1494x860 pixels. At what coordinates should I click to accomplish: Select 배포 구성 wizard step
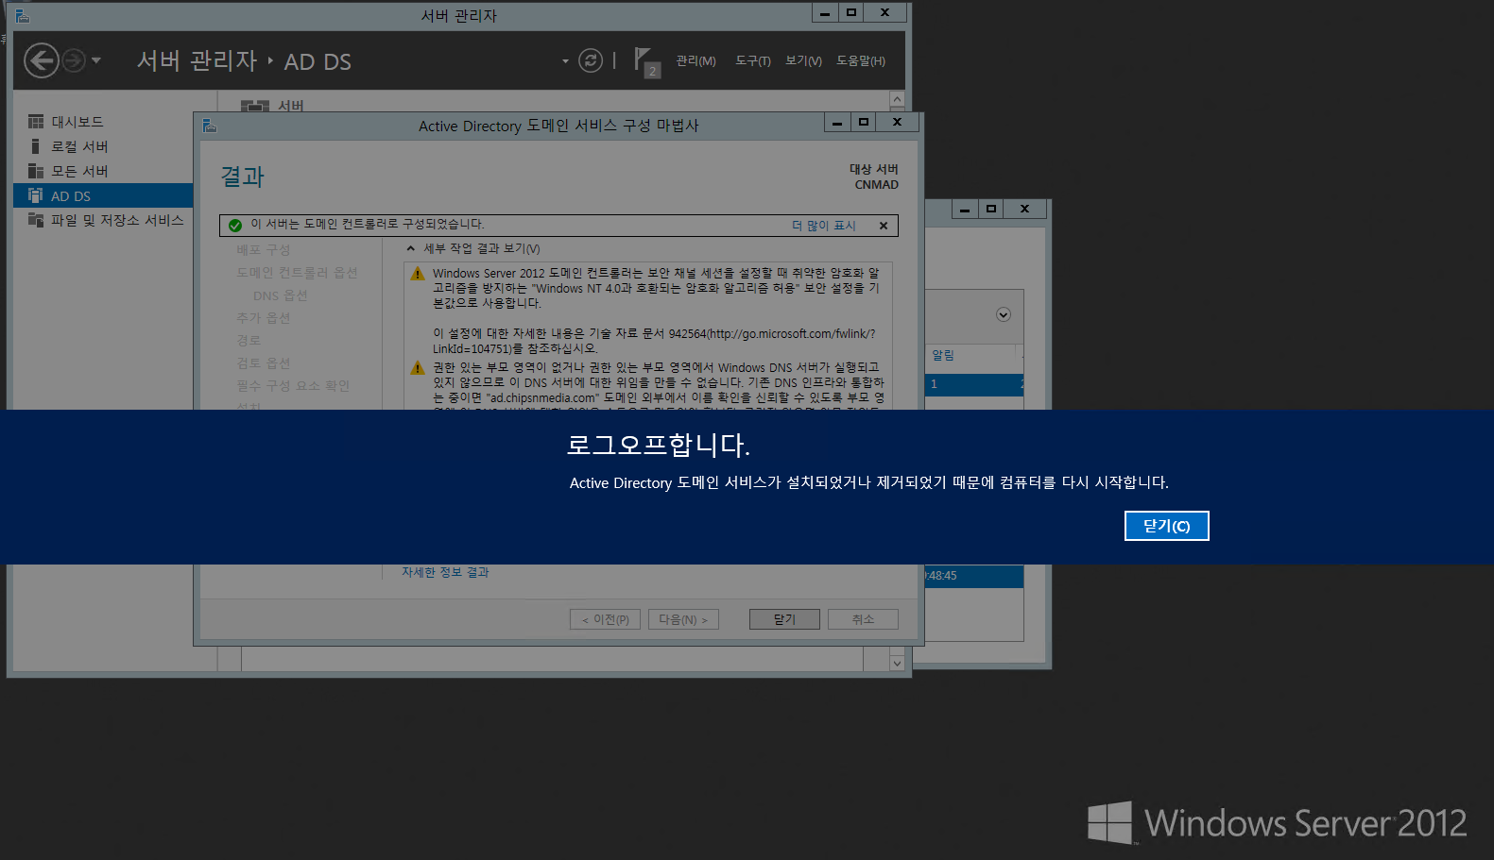pos(264,250)
